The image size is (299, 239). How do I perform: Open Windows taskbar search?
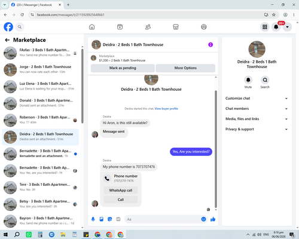tap(17, 234)
